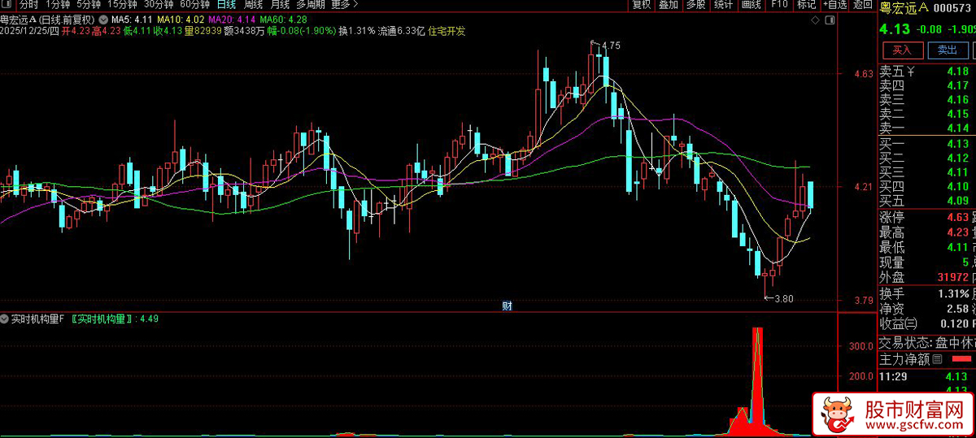This screenshot has width=976, height=438.
Task: Expand the 更多 periods menu
Action: 345,5
